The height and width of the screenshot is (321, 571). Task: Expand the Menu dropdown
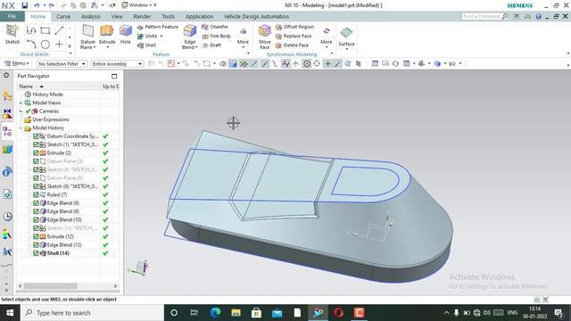[x=17, y=63]
